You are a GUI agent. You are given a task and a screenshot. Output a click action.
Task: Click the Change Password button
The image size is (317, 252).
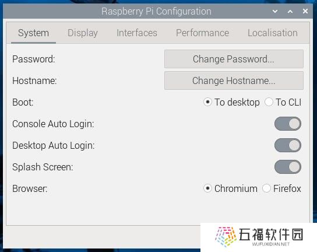click(x=234, y=59)
